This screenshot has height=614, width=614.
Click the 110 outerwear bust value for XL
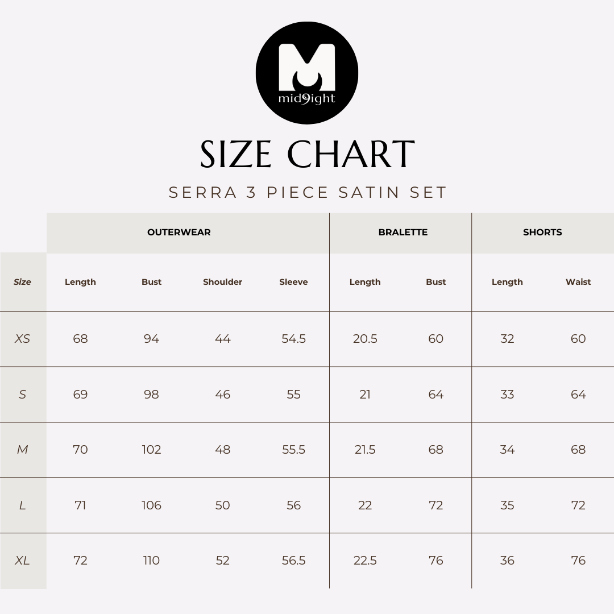(151, 561)
